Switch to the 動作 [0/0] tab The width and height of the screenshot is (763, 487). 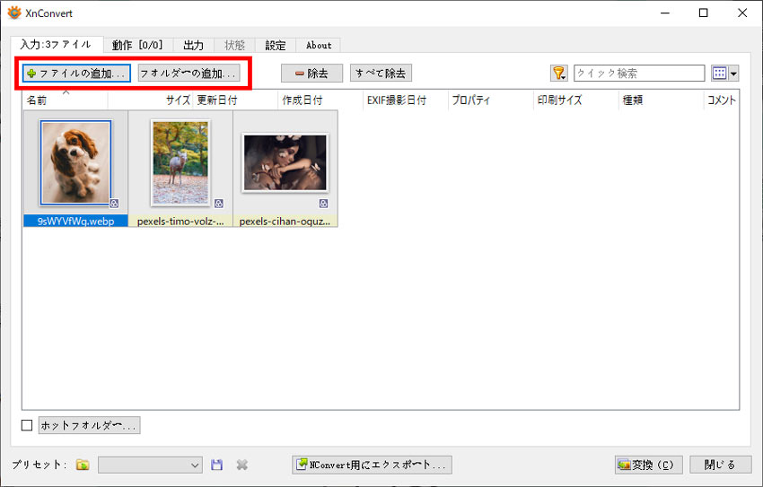click(x=137, y=45)
